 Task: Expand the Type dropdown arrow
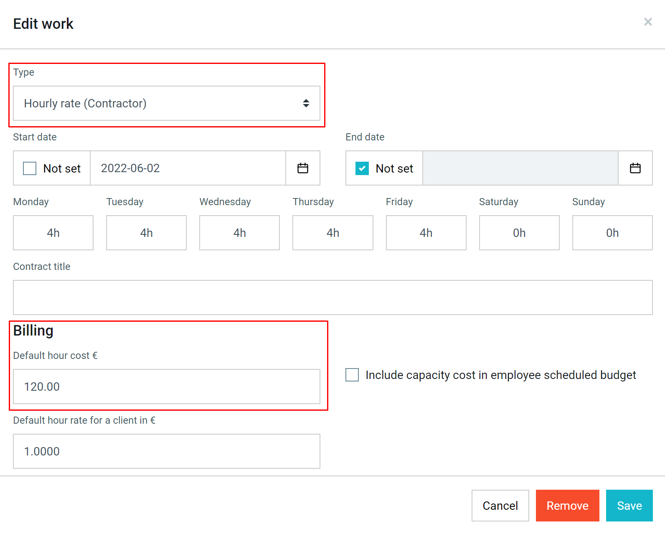(x=306, y=103)
